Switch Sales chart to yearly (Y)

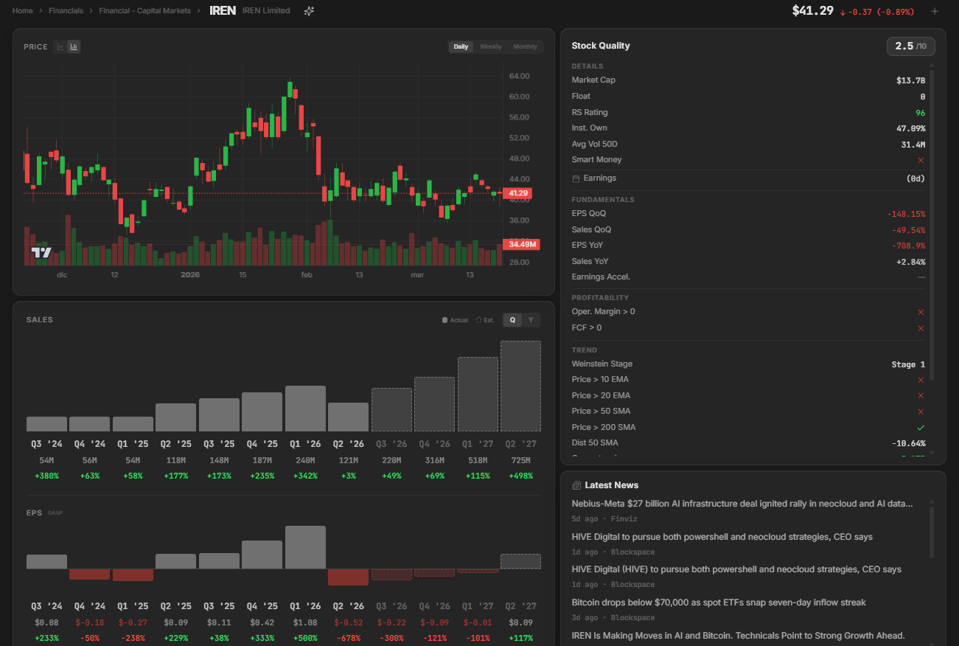531,320
